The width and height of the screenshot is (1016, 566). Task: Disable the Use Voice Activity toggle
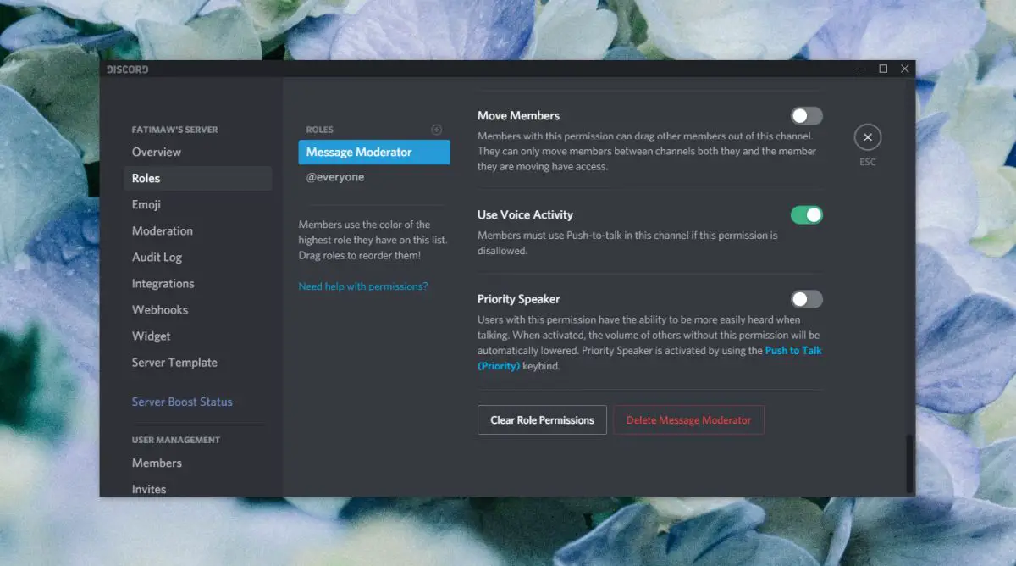pos(806,215)
